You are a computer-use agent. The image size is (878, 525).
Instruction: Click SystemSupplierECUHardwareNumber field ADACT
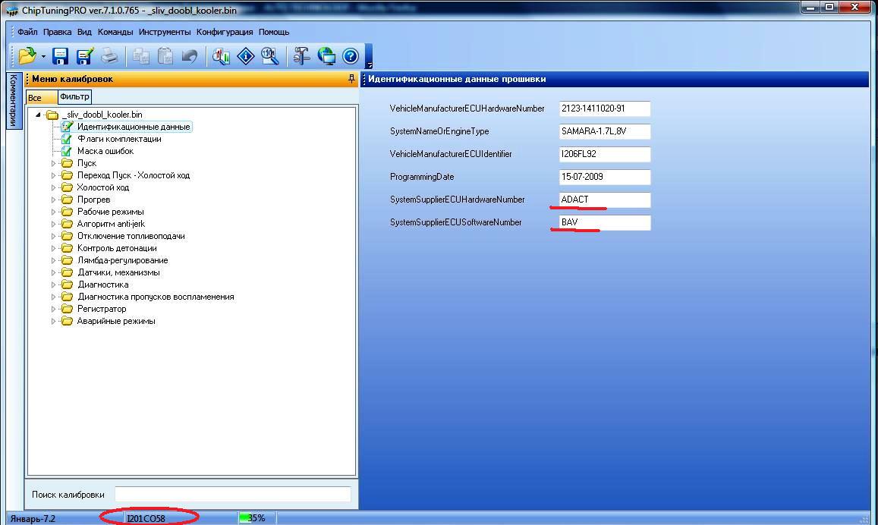pyautogui.click(x=605, y=200)
